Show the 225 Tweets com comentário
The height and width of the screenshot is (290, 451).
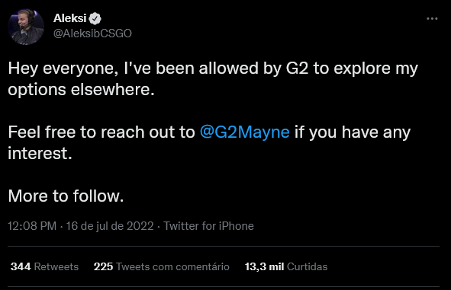point(162,266)
